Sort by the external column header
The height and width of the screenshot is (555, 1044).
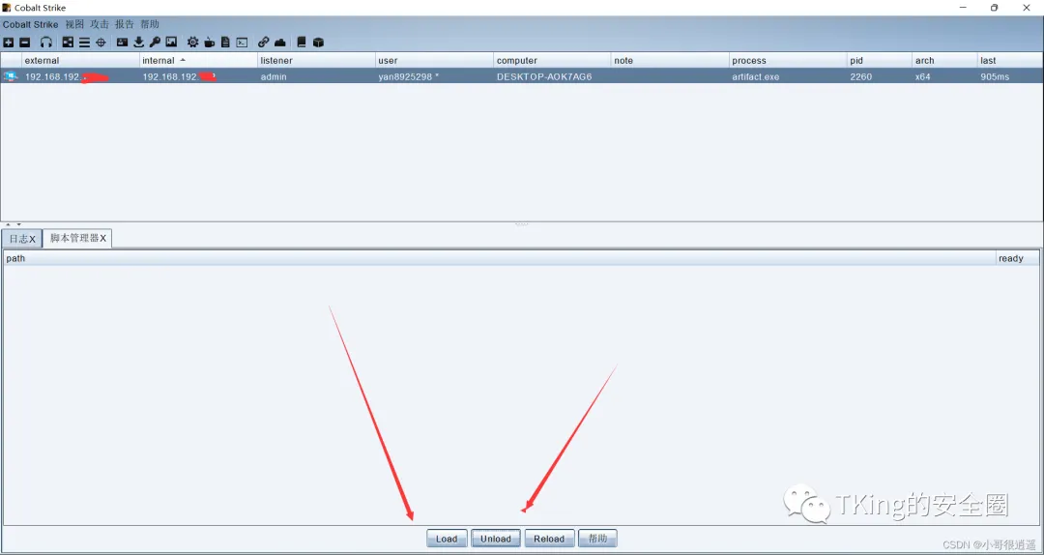80,60
